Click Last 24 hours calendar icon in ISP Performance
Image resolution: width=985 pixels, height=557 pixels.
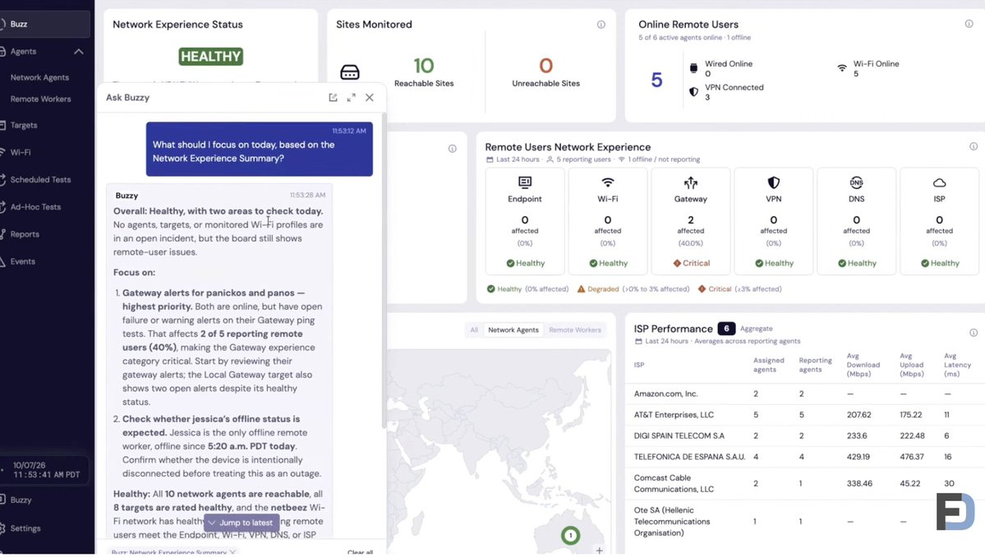(638, 342)
